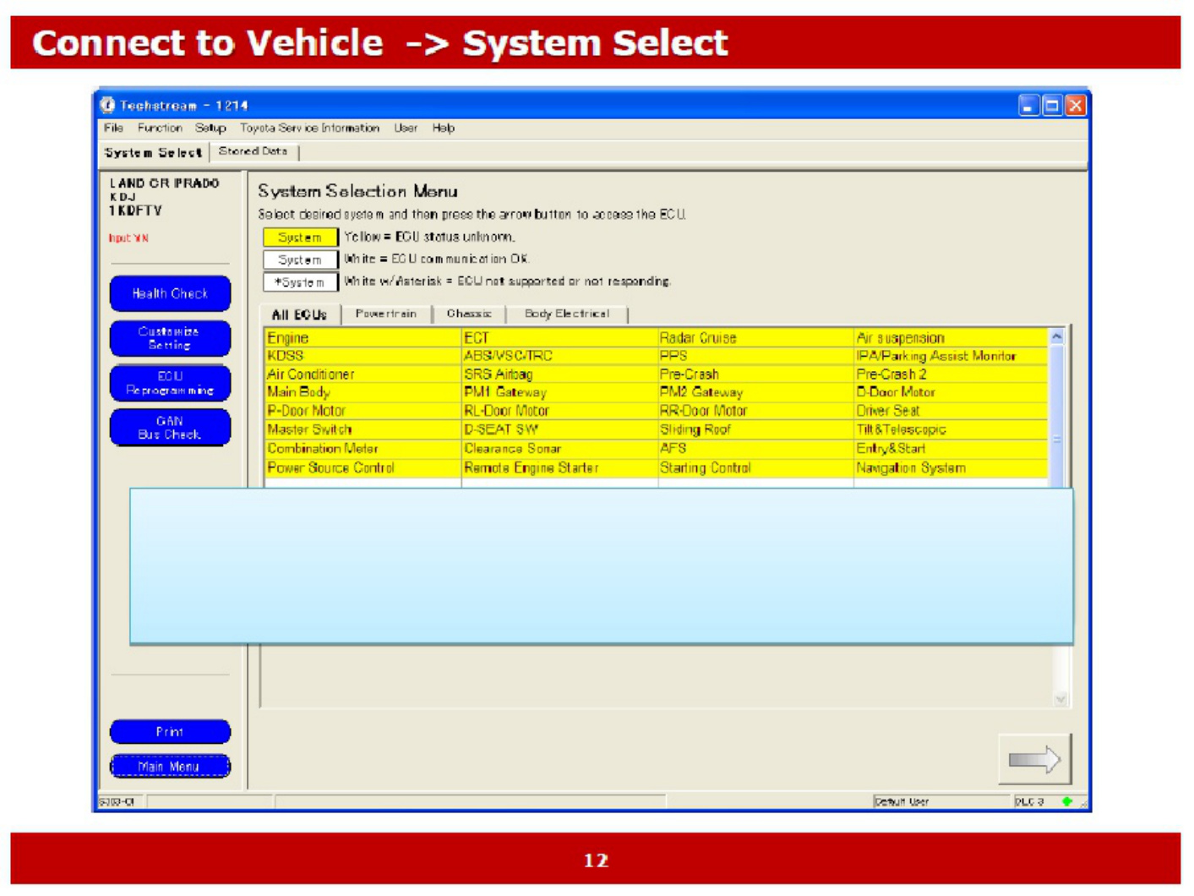This screenshot has height=896, width=1194.
Task: Select the Air Conditioner system cell
Action: (363, 374)
